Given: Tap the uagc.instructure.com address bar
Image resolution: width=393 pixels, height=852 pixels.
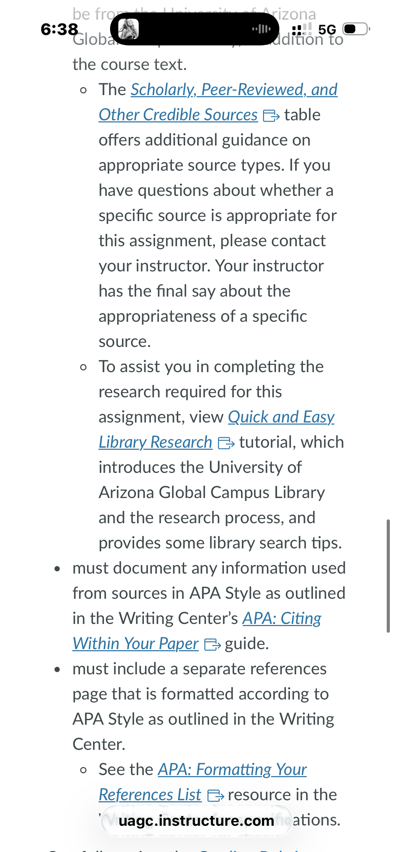Looking at the screenshot, I should [196, 821].
